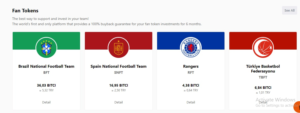Open the orange chat widget icon
This screenshot has height=113, width=300.
(297, 106)
